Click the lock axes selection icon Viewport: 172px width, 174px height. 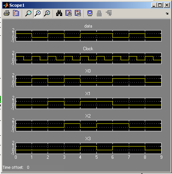pyautogui.click(x=99, y=13)
